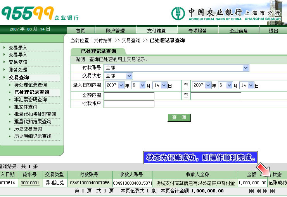
Task: Expand the 交易录入 sidebar item
Action: click(x=18, y=48)
